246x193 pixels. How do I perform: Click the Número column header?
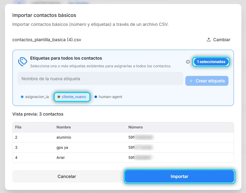coord(135,127)
